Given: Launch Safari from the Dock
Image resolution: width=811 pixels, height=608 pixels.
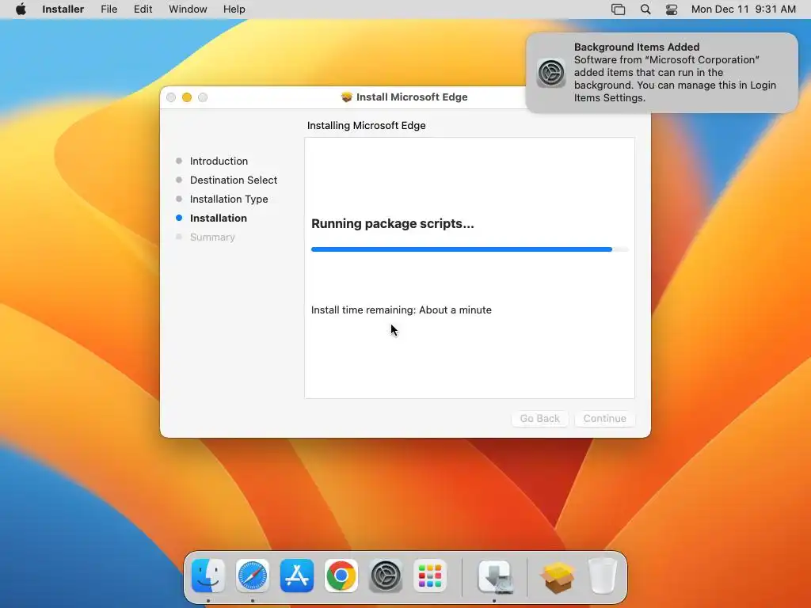Looking at the screenshot, I should 253,576.
